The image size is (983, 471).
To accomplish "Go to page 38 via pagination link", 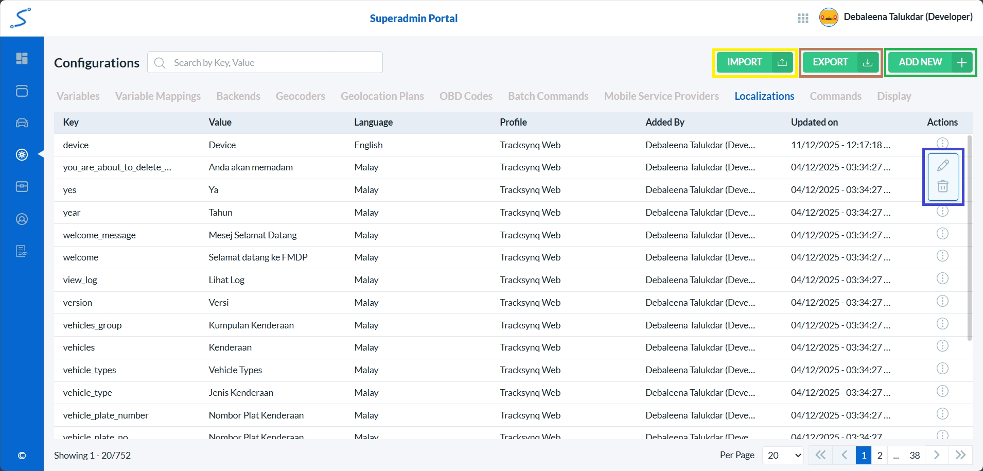I will pos(915,455).
